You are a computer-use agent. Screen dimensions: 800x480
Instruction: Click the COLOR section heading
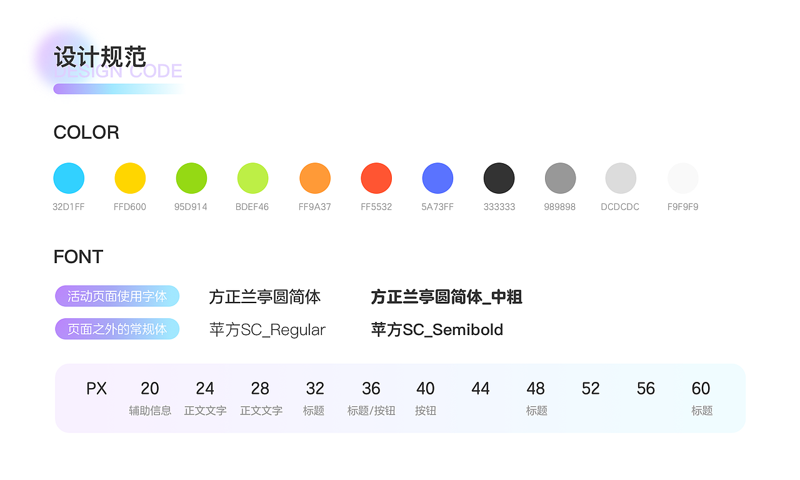(x=86, y=132)
